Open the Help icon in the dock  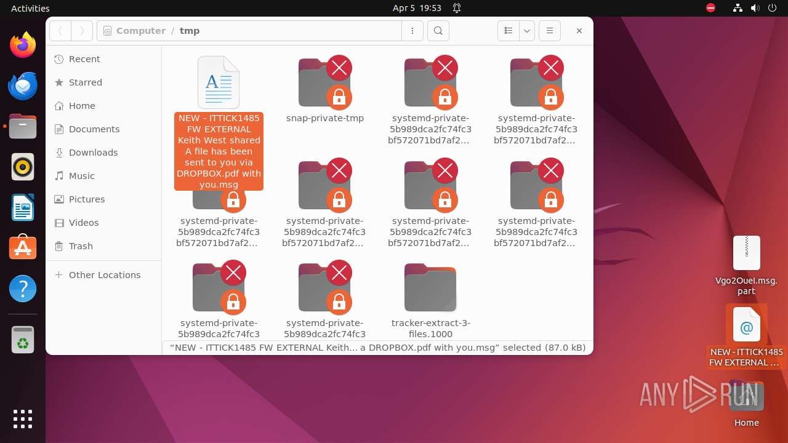click(23, 289)
